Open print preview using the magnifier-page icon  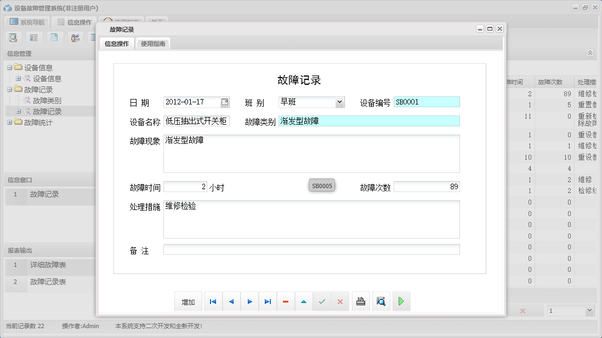tap(381, 301)
